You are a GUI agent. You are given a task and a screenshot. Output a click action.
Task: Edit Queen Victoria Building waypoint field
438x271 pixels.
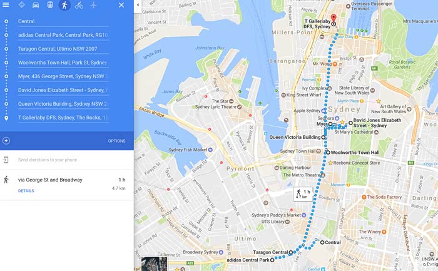click(x=63, y=104)
